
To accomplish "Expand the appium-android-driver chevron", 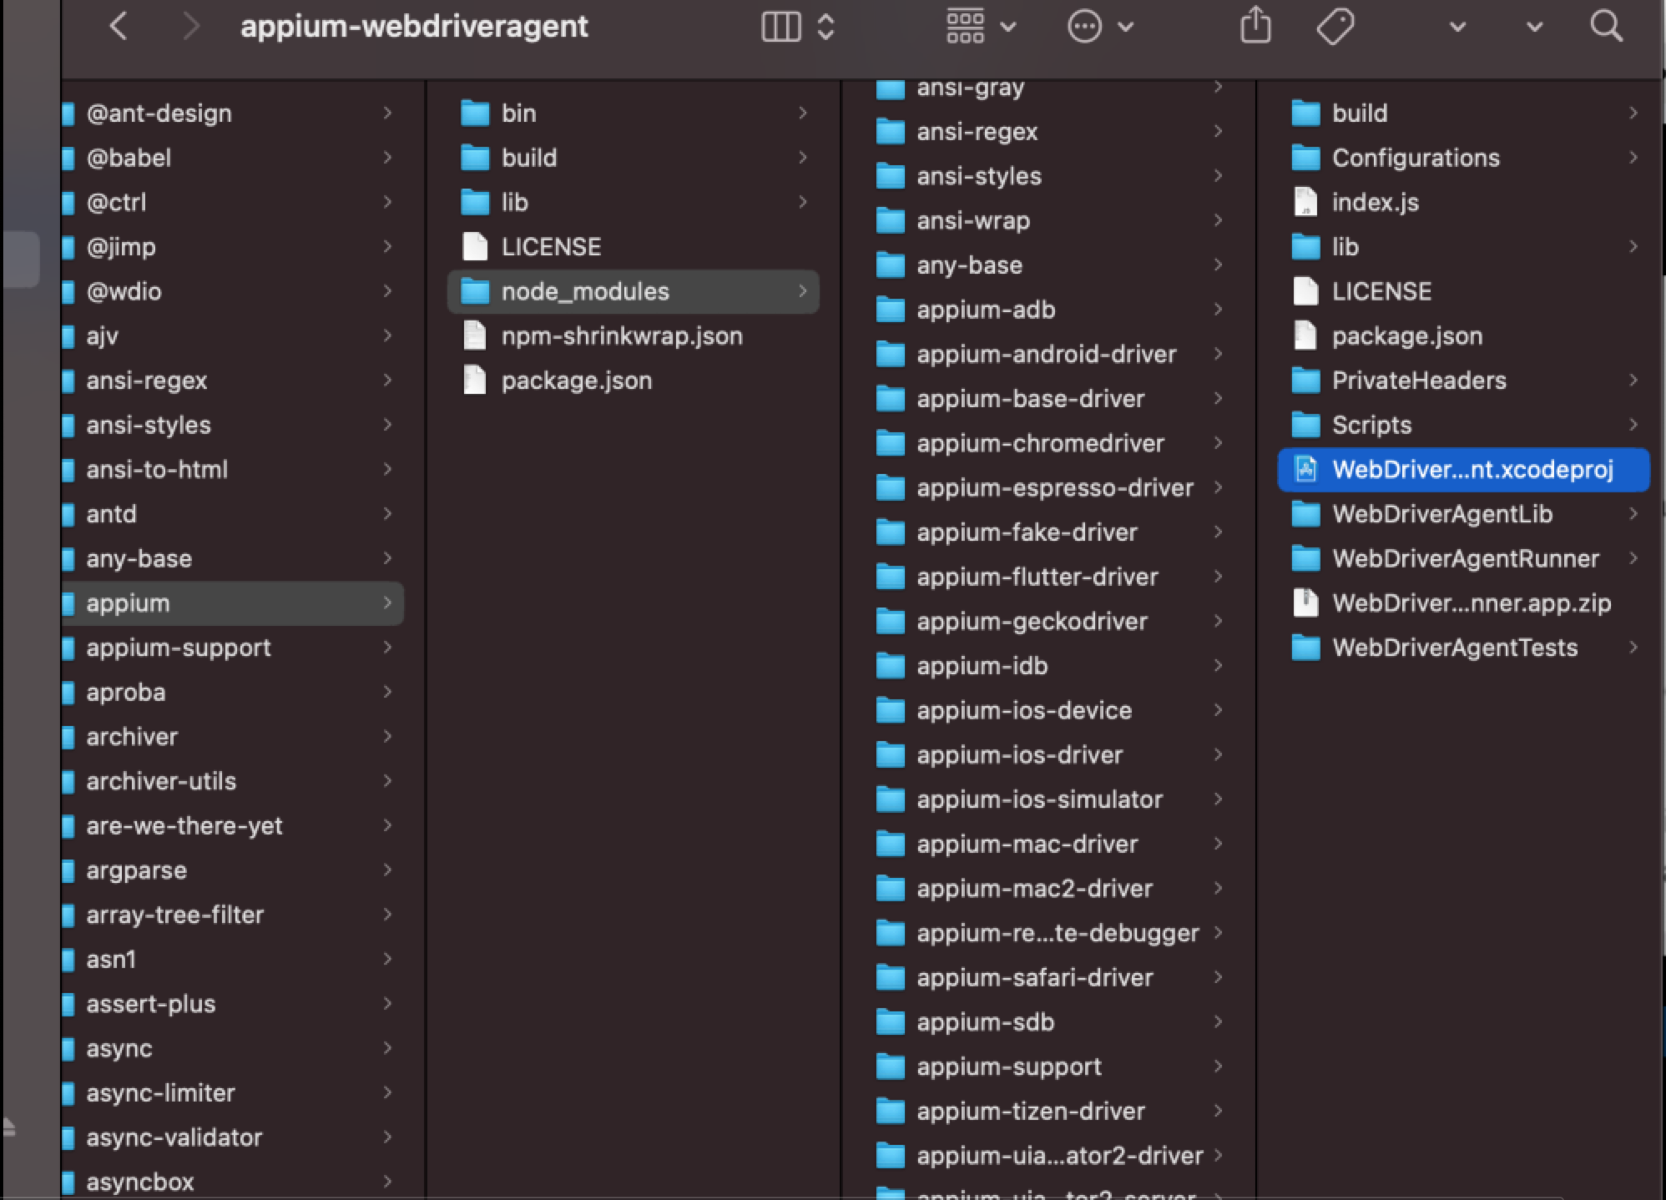I will [1218, 354].
